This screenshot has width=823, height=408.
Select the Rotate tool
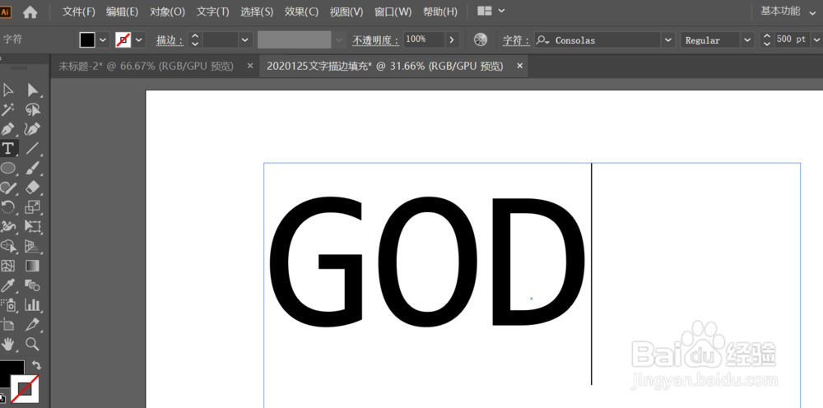pos(8,207)
